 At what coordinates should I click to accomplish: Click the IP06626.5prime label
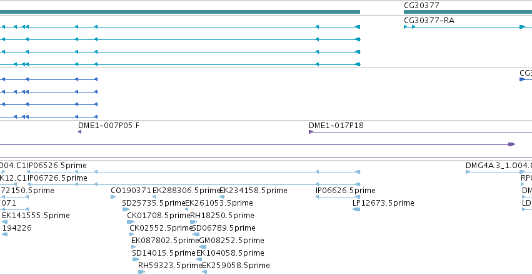[345, 191]
